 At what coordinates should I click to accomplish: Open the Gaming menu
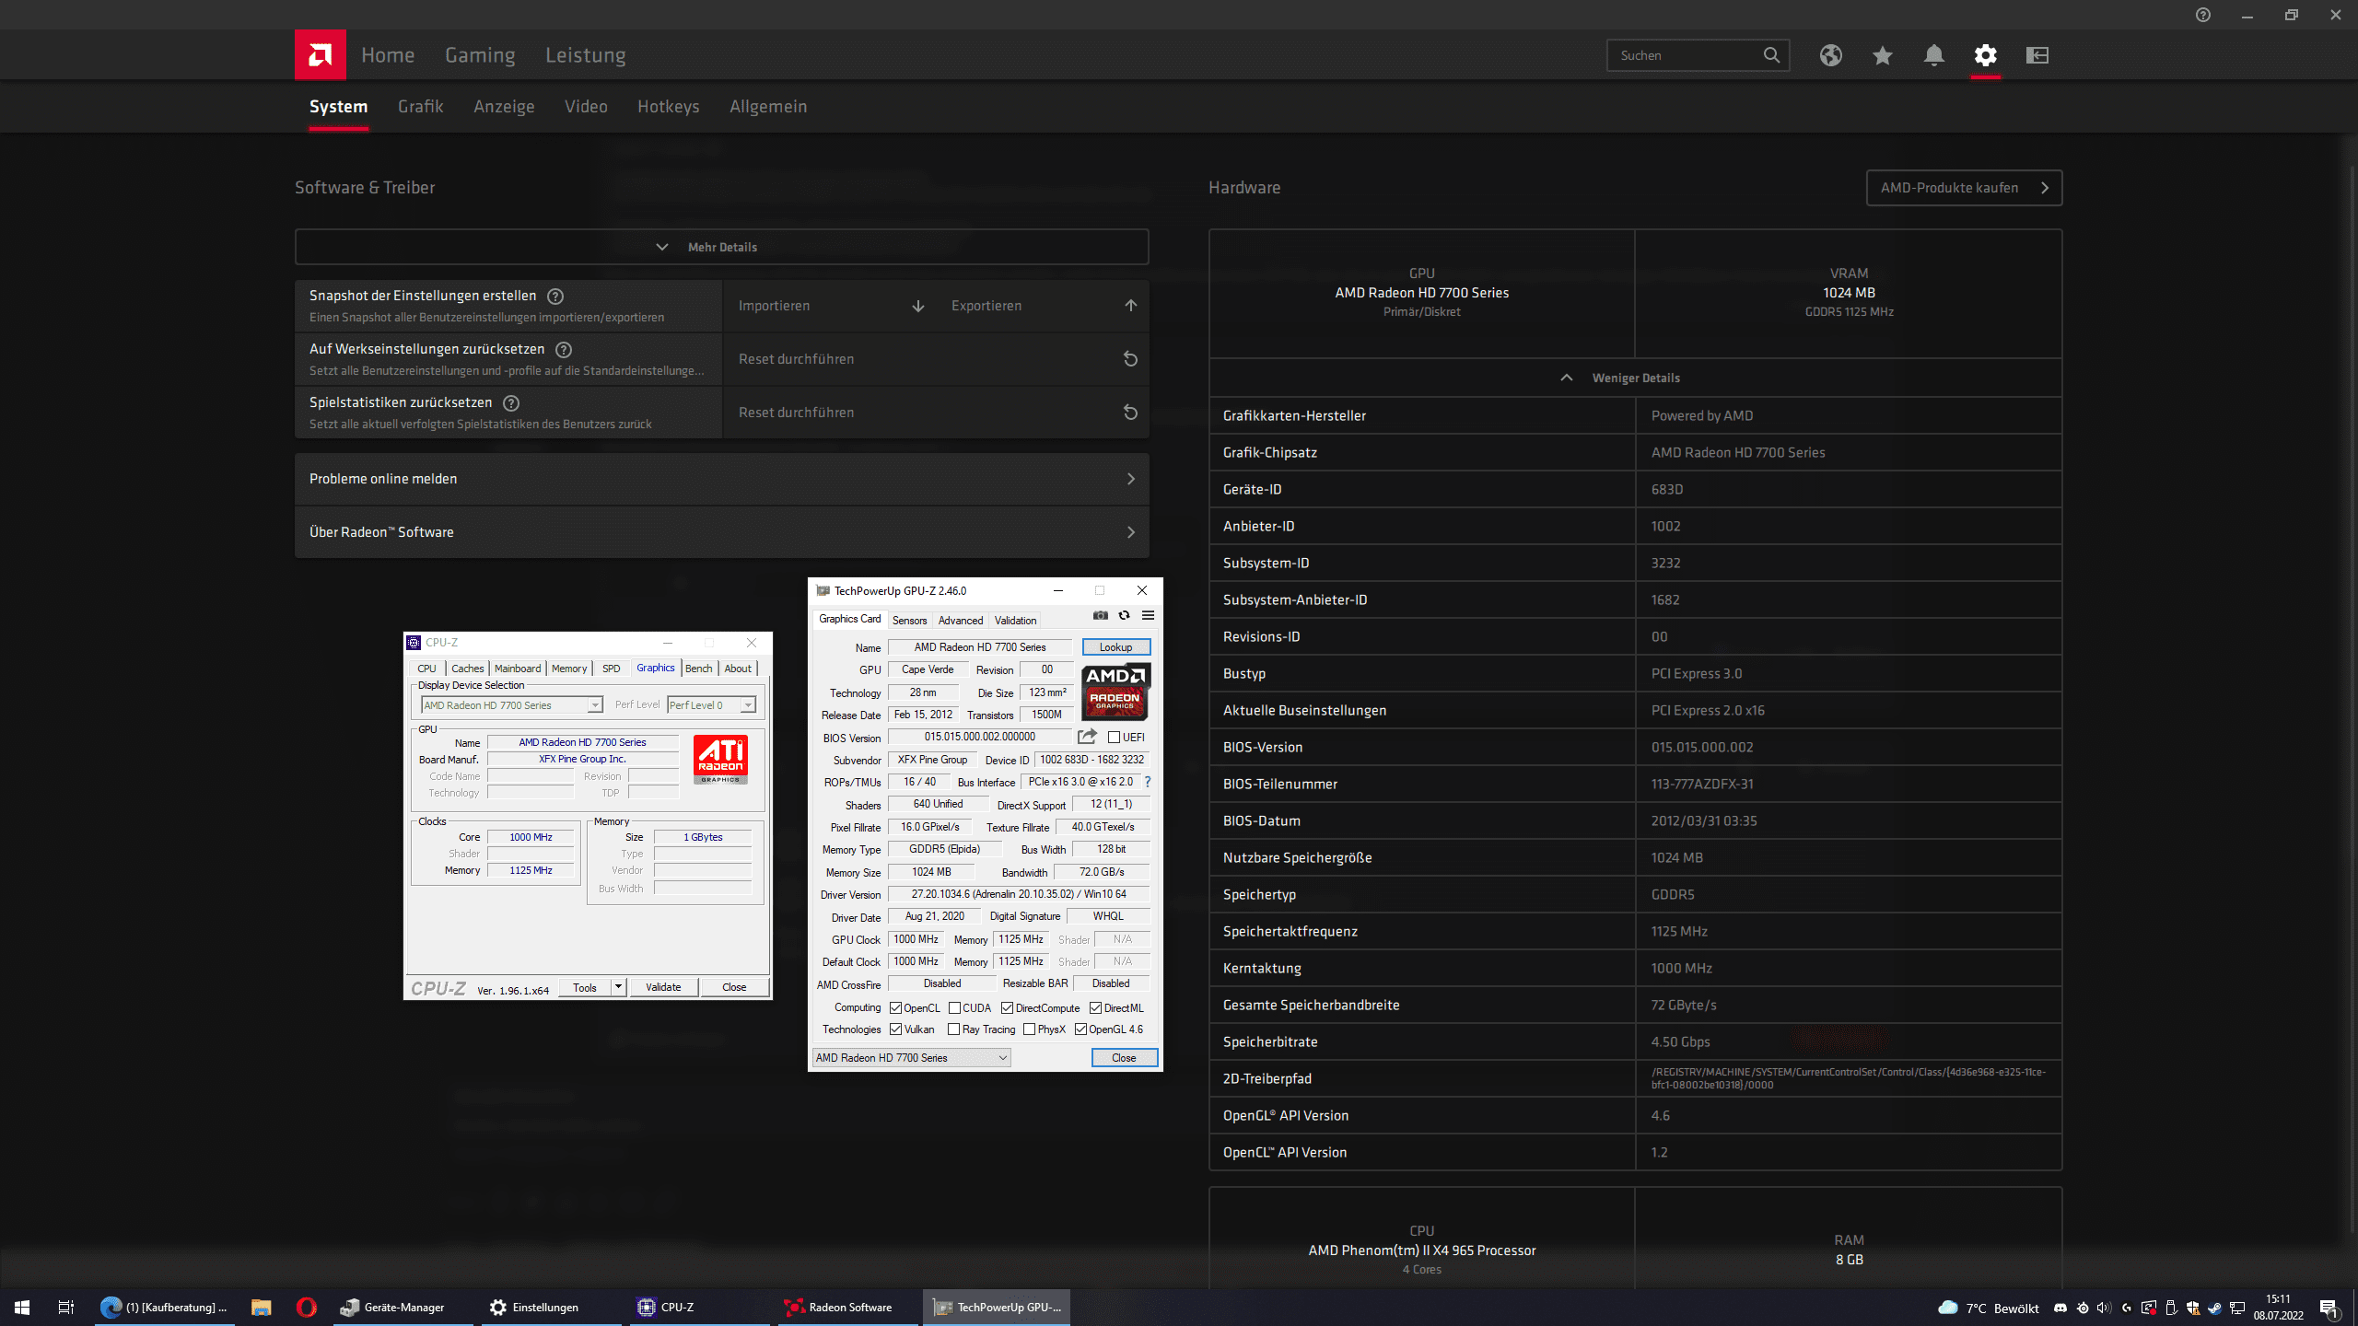[x=480, y=55]
